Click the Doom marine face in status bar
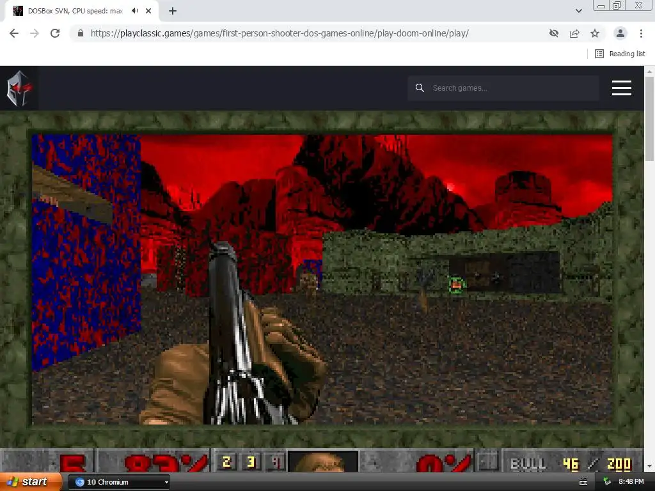The image size is (655, 491). (x=322, y=462)
